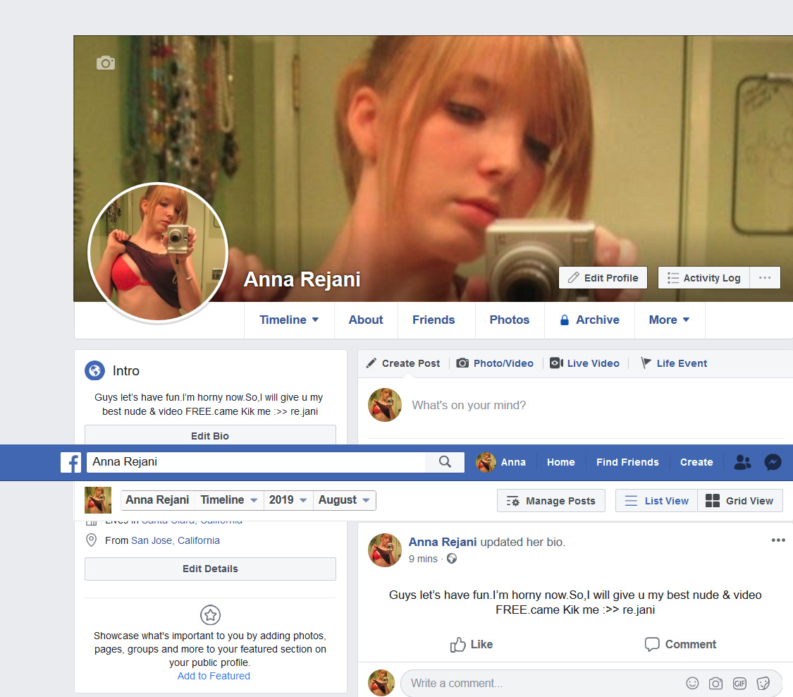Click the Edit Profile button
793x697 pixels.
603,278
